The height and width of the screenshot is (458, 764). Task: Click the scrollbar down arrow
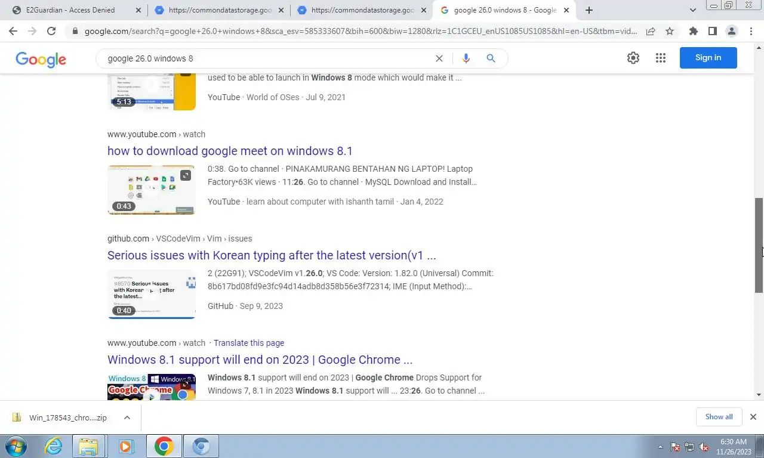759,395
